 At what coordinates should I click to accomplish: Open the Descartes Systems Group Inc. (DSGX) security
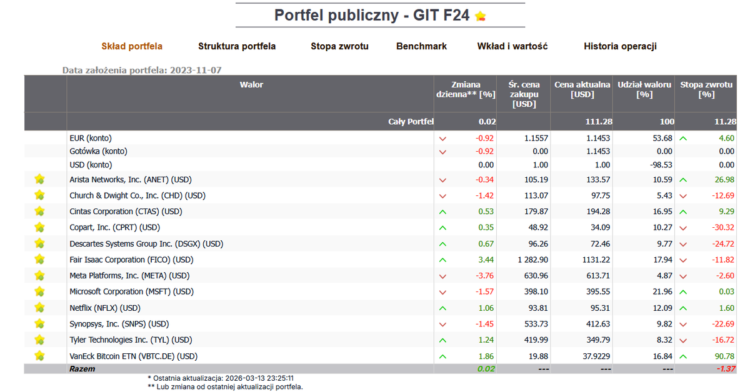point(146,243)
